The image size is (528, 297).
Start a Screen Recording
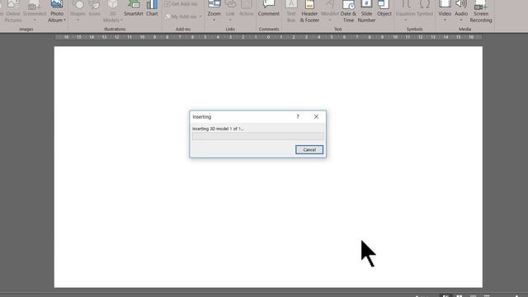[481, 12]
